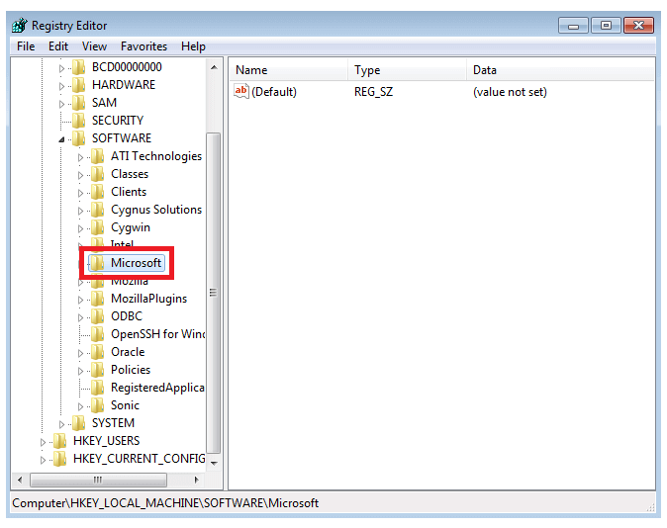Open the Edit menu
The height and width of the screenshot is (528, 667).
click(58, 46)
